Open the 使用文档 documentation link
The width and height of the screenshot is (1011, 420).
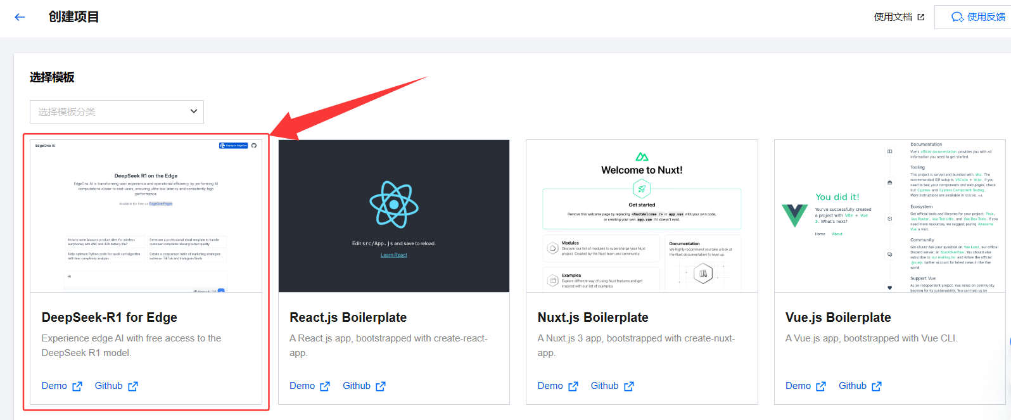tap(893, 17)
